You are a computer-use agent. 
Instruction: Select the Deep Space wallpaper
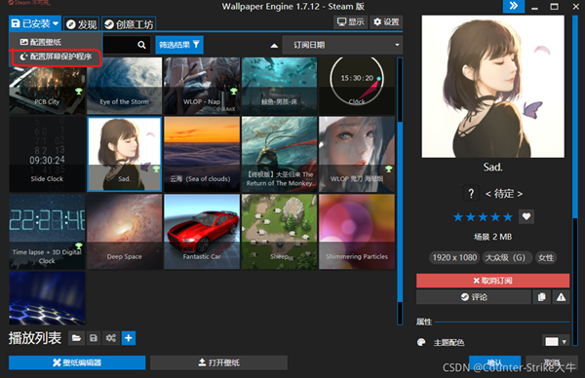click(124, 232)
